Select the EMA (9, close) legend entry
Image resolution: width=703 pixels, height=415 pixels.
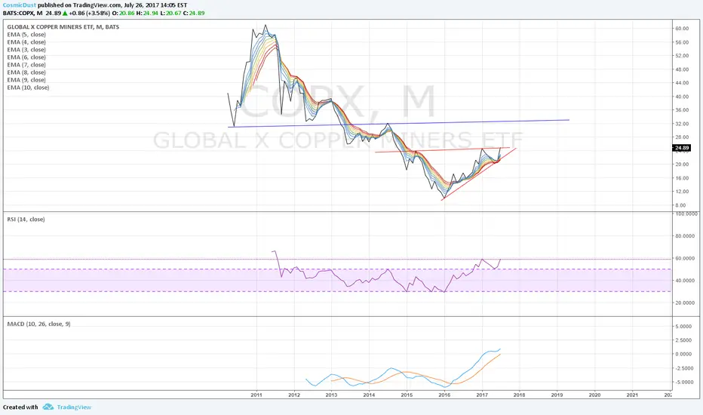26,80
